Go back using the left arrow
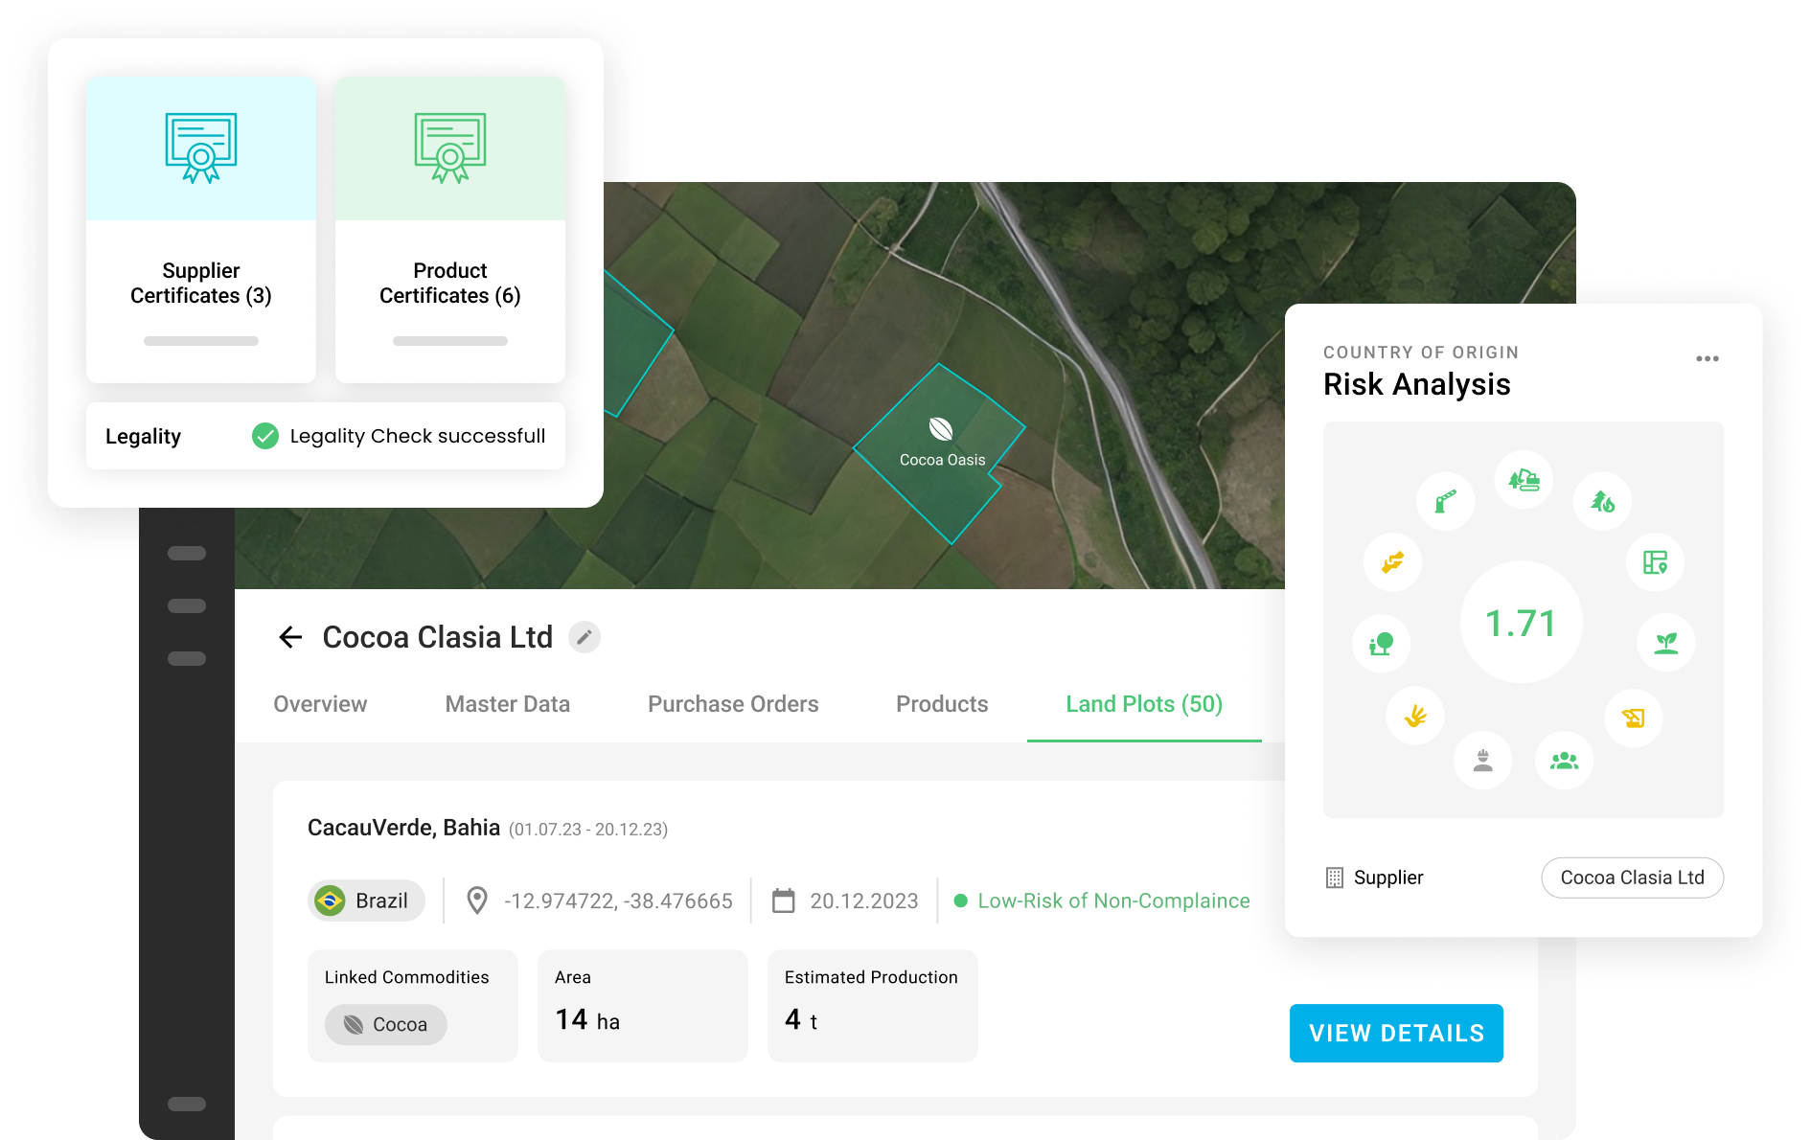This screenshot has width=1811, height=1140. pos(290,637)
